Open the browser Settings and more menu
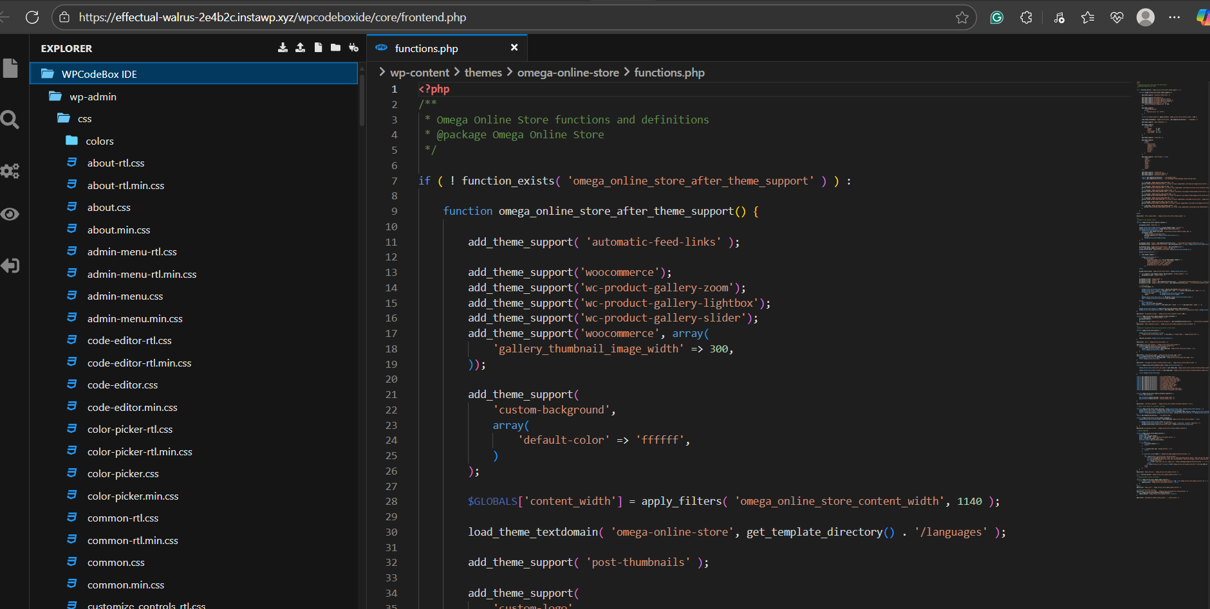This screenshot has width=1210, height=609. coord(1175,17)
